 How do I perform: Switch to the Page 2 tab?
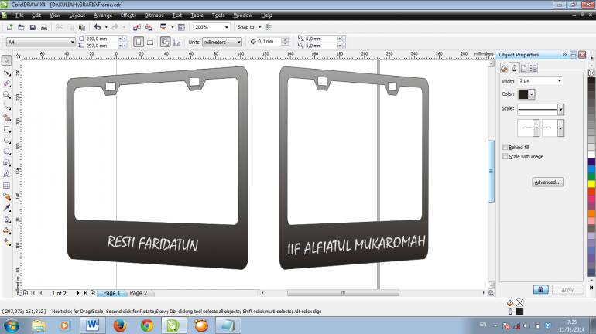click(x=139, y=293)
